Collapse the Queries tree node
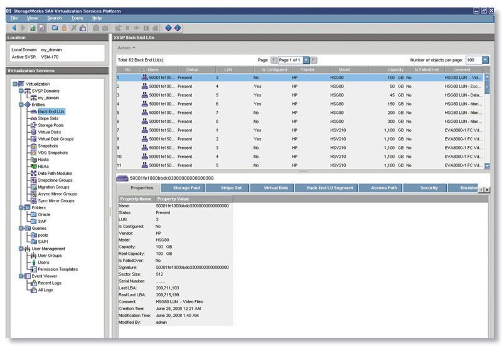 coord(21,229)
